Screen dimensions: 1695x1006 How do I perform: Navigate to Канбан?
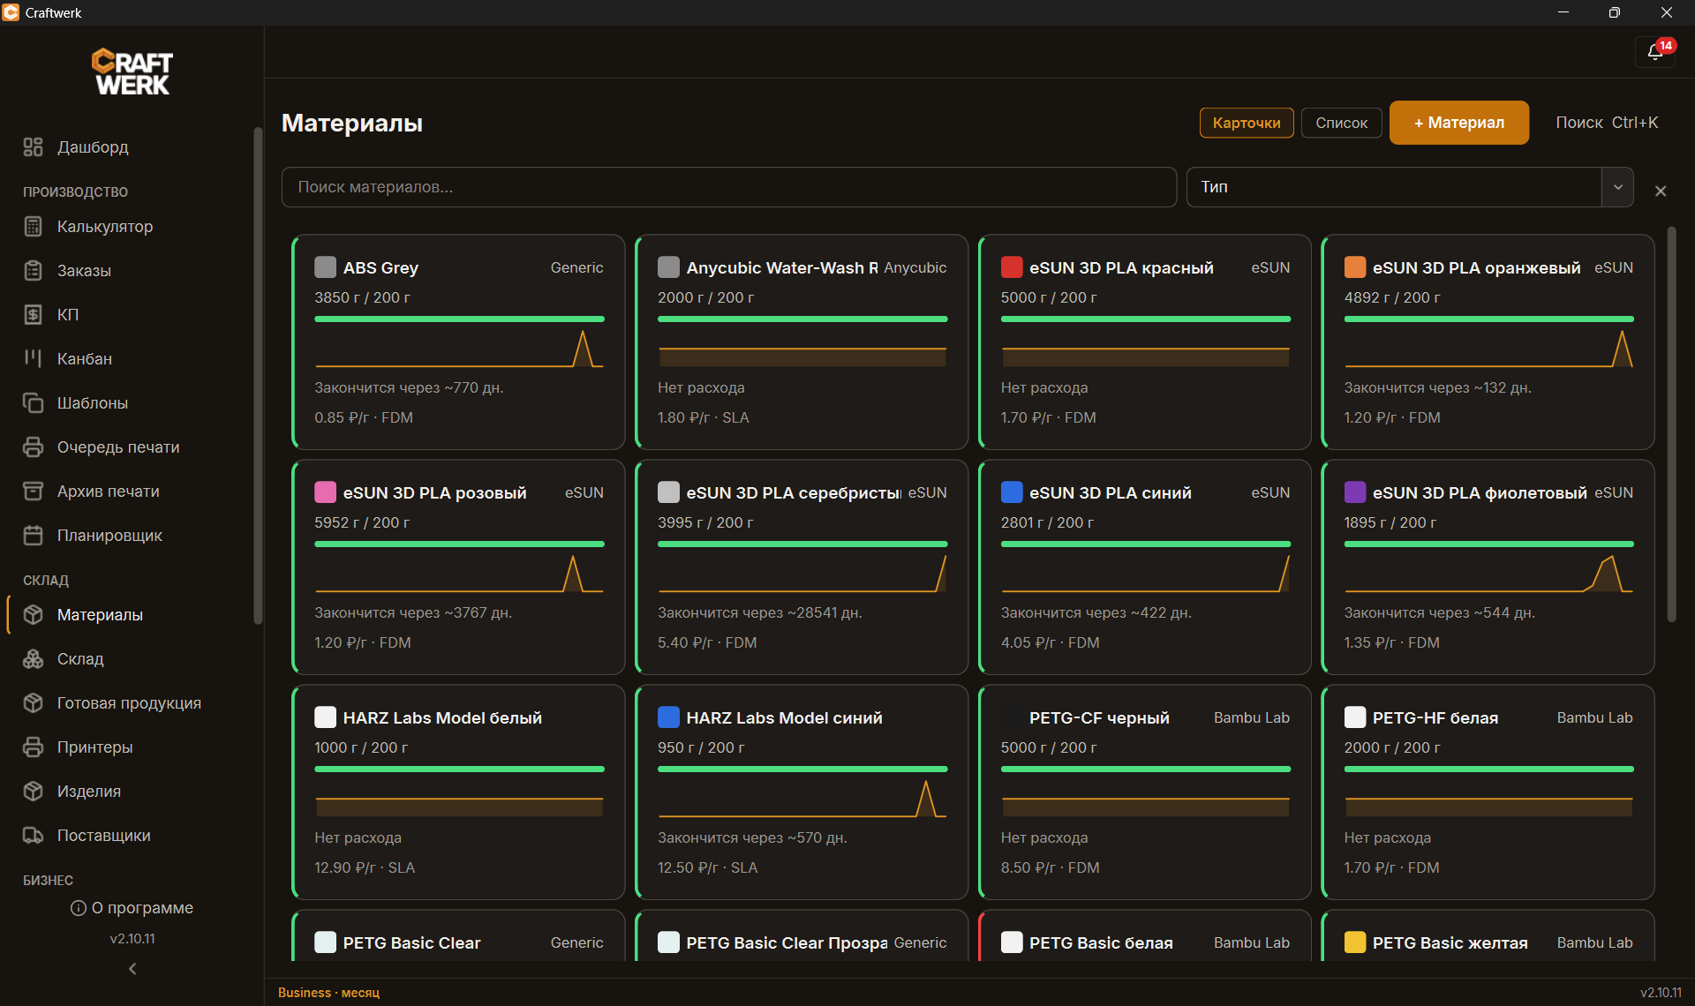tap(85, 359)
